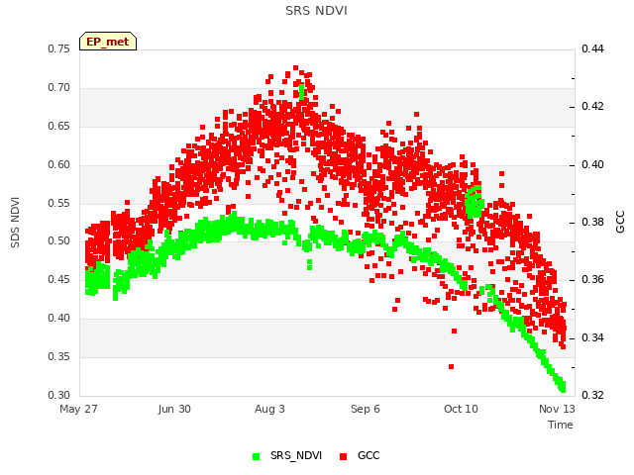Image resolution: width=634 pixels, height=475 pixels.
Task: Click the 0.40 left axis value
Action: [x=59, y=319]
